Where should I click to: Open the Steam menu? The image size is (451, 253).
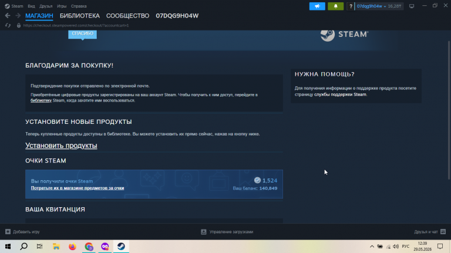tap(17, 6)
